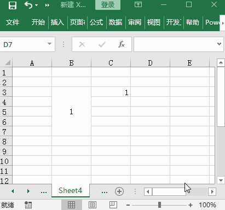
Task: Switch to Normal view
Action: [71, 205]
